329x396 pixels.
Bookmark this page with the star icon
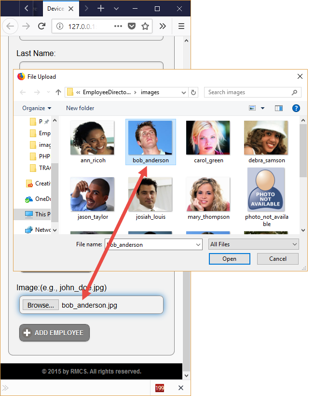pos(145,27)
